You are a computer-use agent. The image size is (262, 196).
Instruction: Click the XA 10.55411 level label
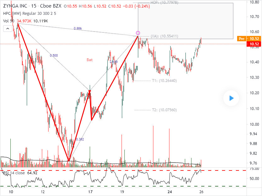[x=164, y=36]
